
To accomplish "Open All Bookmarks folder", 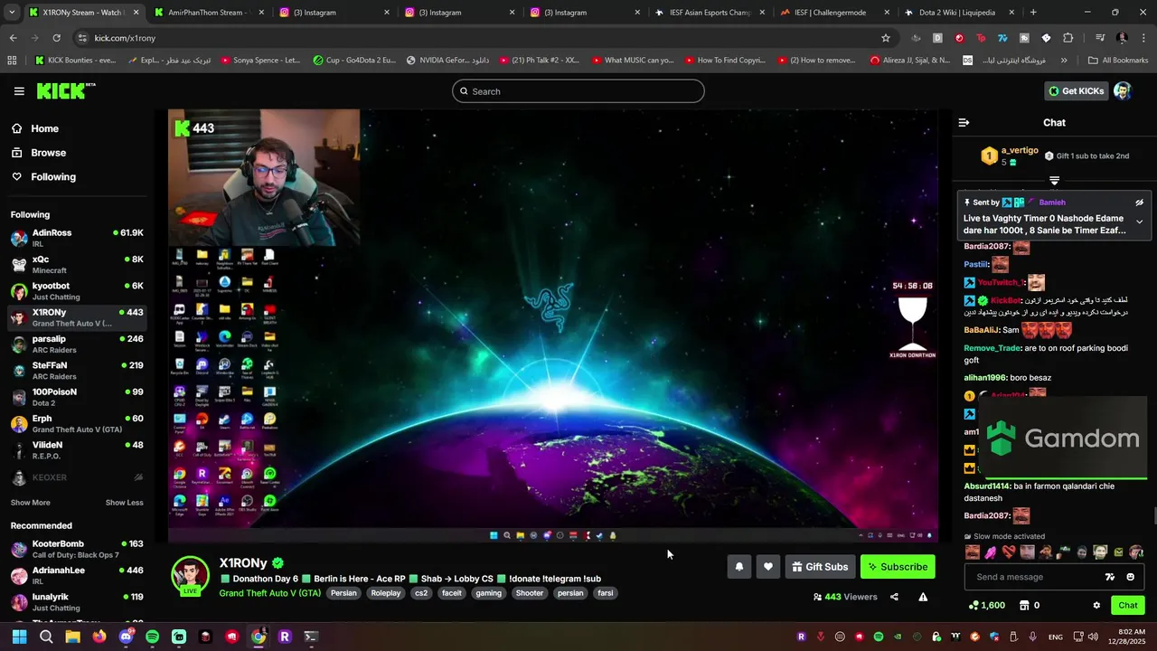I will click(1118, 61).
